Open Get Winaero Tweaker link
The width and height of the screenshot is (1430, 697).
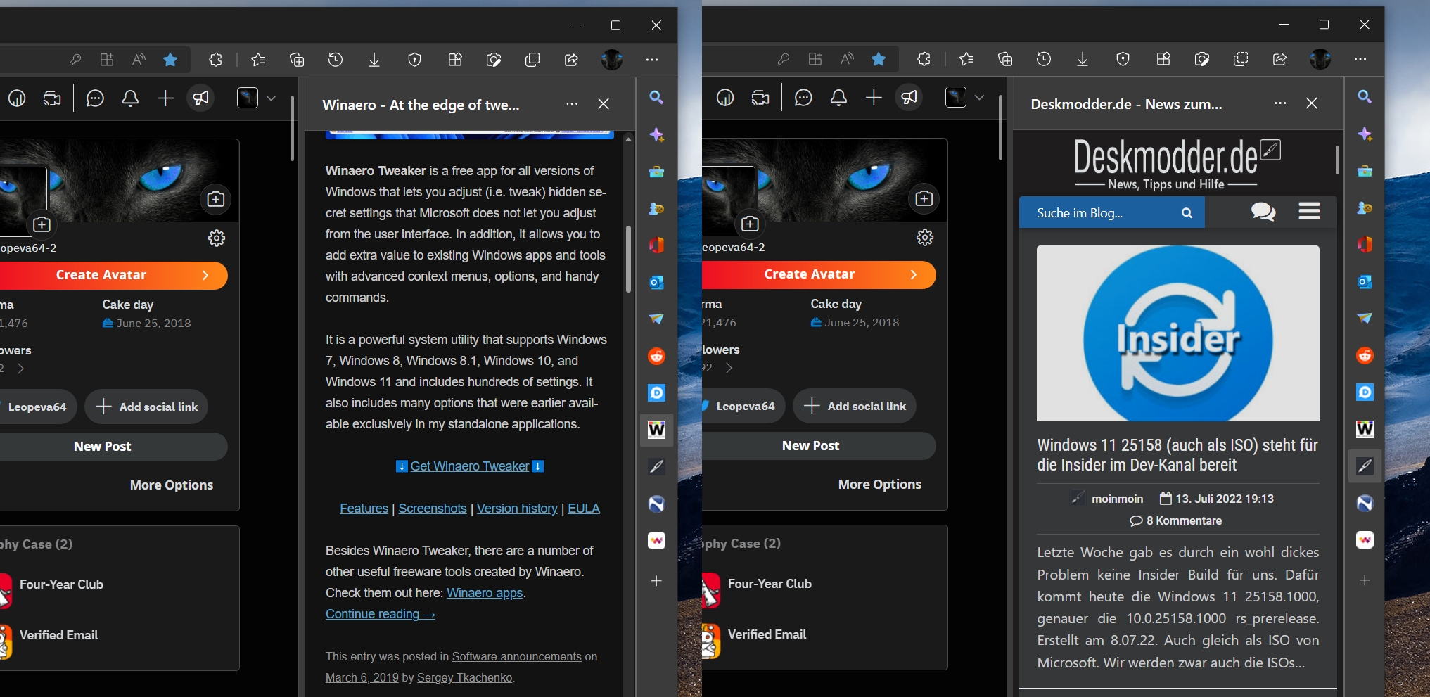click(470, 466)
